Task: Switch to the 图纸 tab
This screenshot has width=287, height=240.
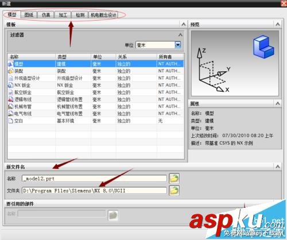Action: (29, 15)
